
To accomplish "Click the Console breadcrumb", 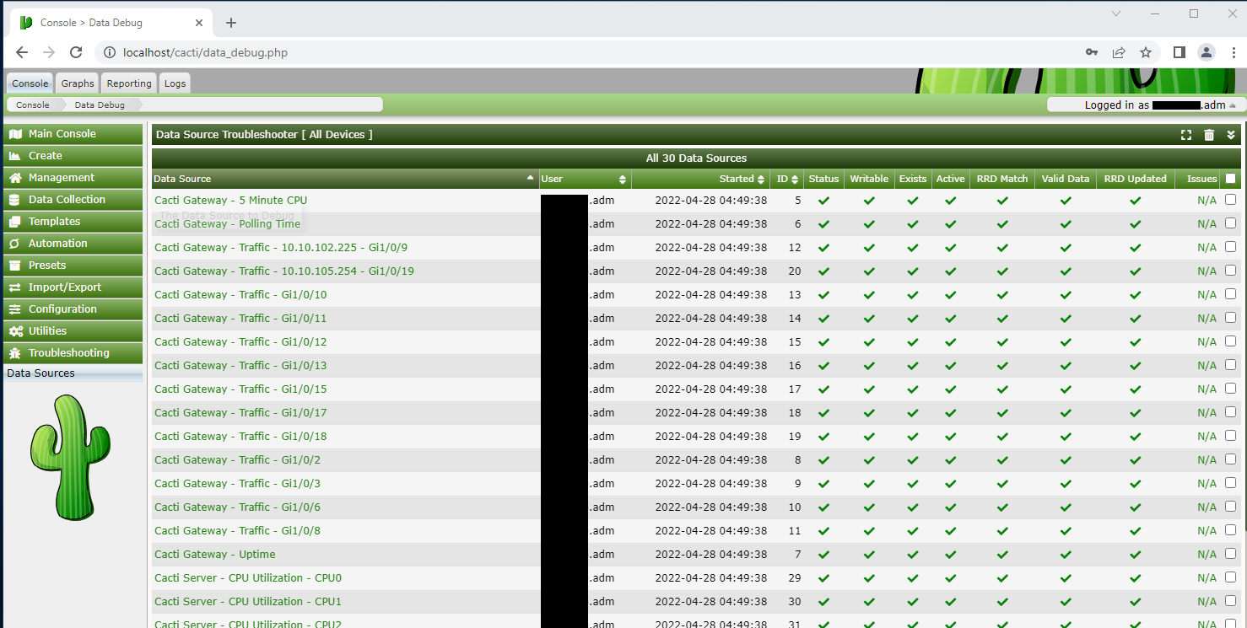I will [x=33, y=105].
